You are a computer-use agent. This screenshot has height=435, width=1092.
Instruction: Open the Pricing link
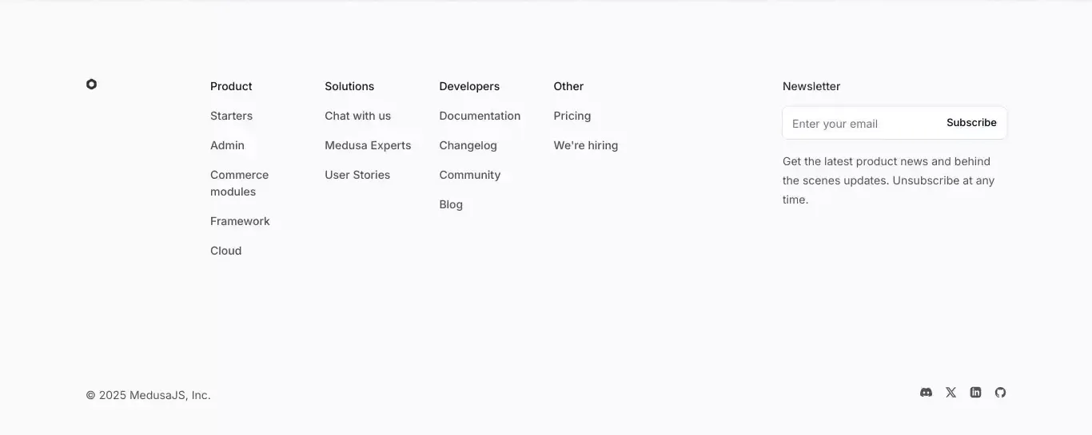pos(572,116)
